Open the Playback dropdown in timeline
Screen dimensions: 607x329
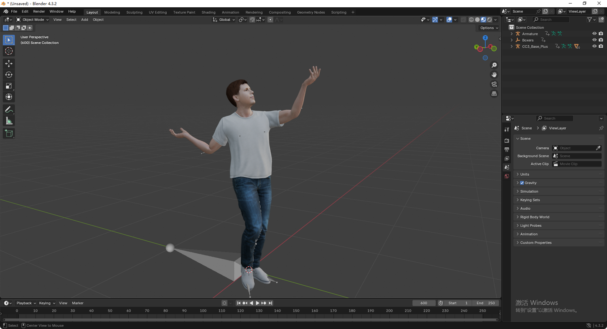(26, 303)
